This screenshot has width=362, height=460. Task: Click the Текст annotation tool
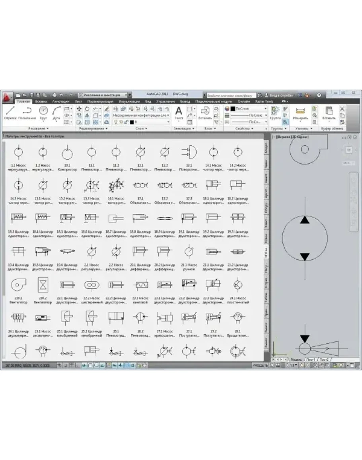tap(179, 113)
